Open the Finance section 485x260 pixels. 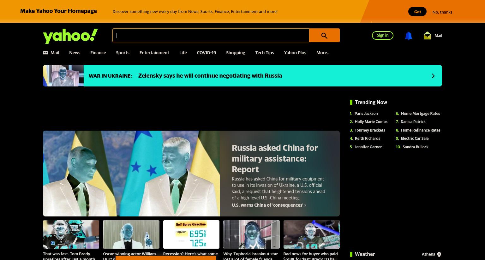pyautogui.click(x=98, y=53)
